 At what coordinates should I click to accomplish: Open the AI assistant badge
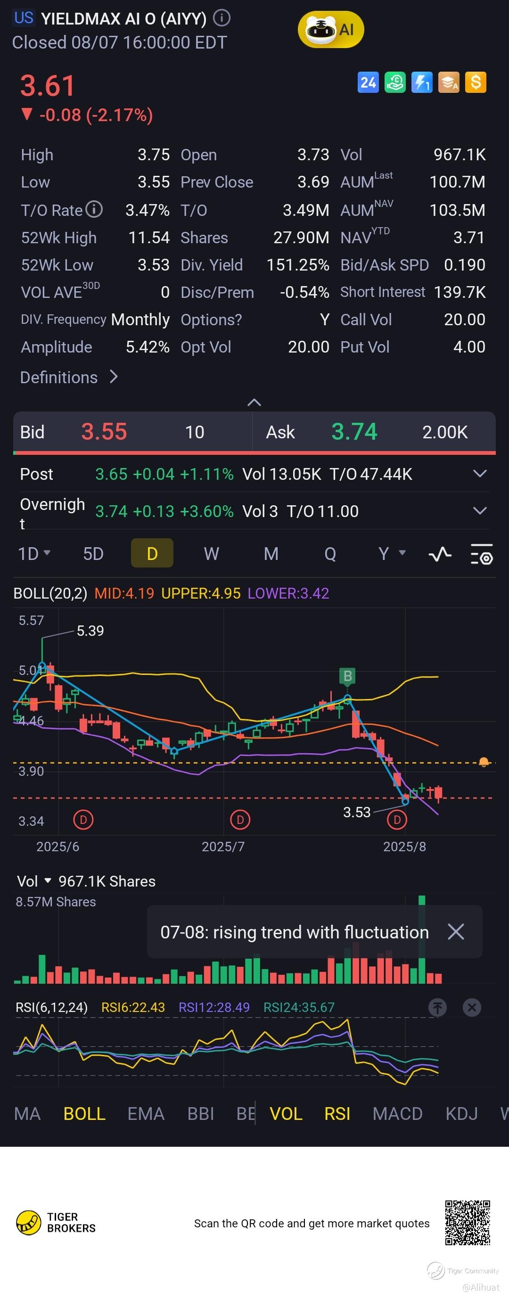coord(330,30)
